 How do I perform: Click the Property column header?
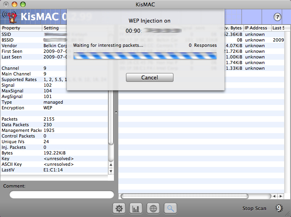click(21, 28)
